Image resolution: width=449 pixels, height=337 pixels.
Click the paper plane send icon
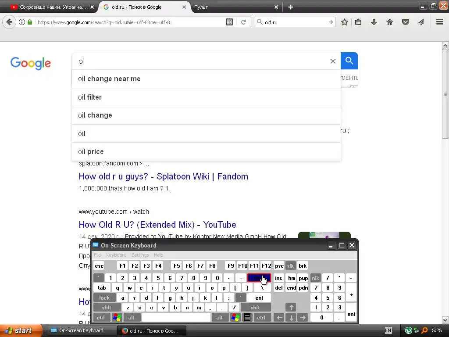[x=420, y=22]
